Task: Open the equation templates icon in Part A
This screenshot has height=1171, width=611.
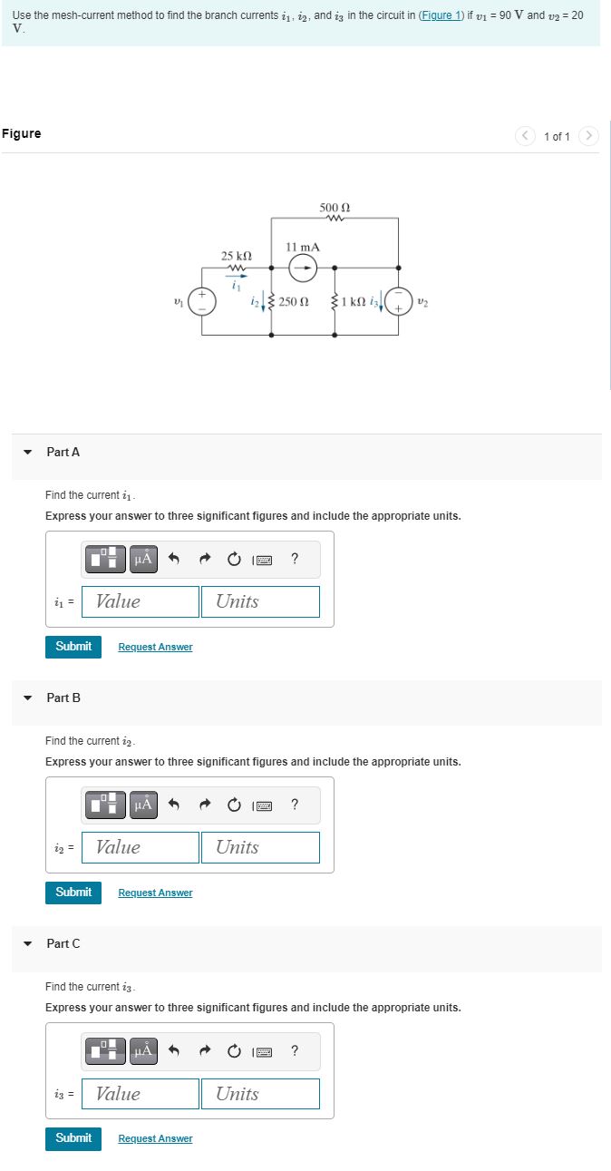Action: point(106,560)
